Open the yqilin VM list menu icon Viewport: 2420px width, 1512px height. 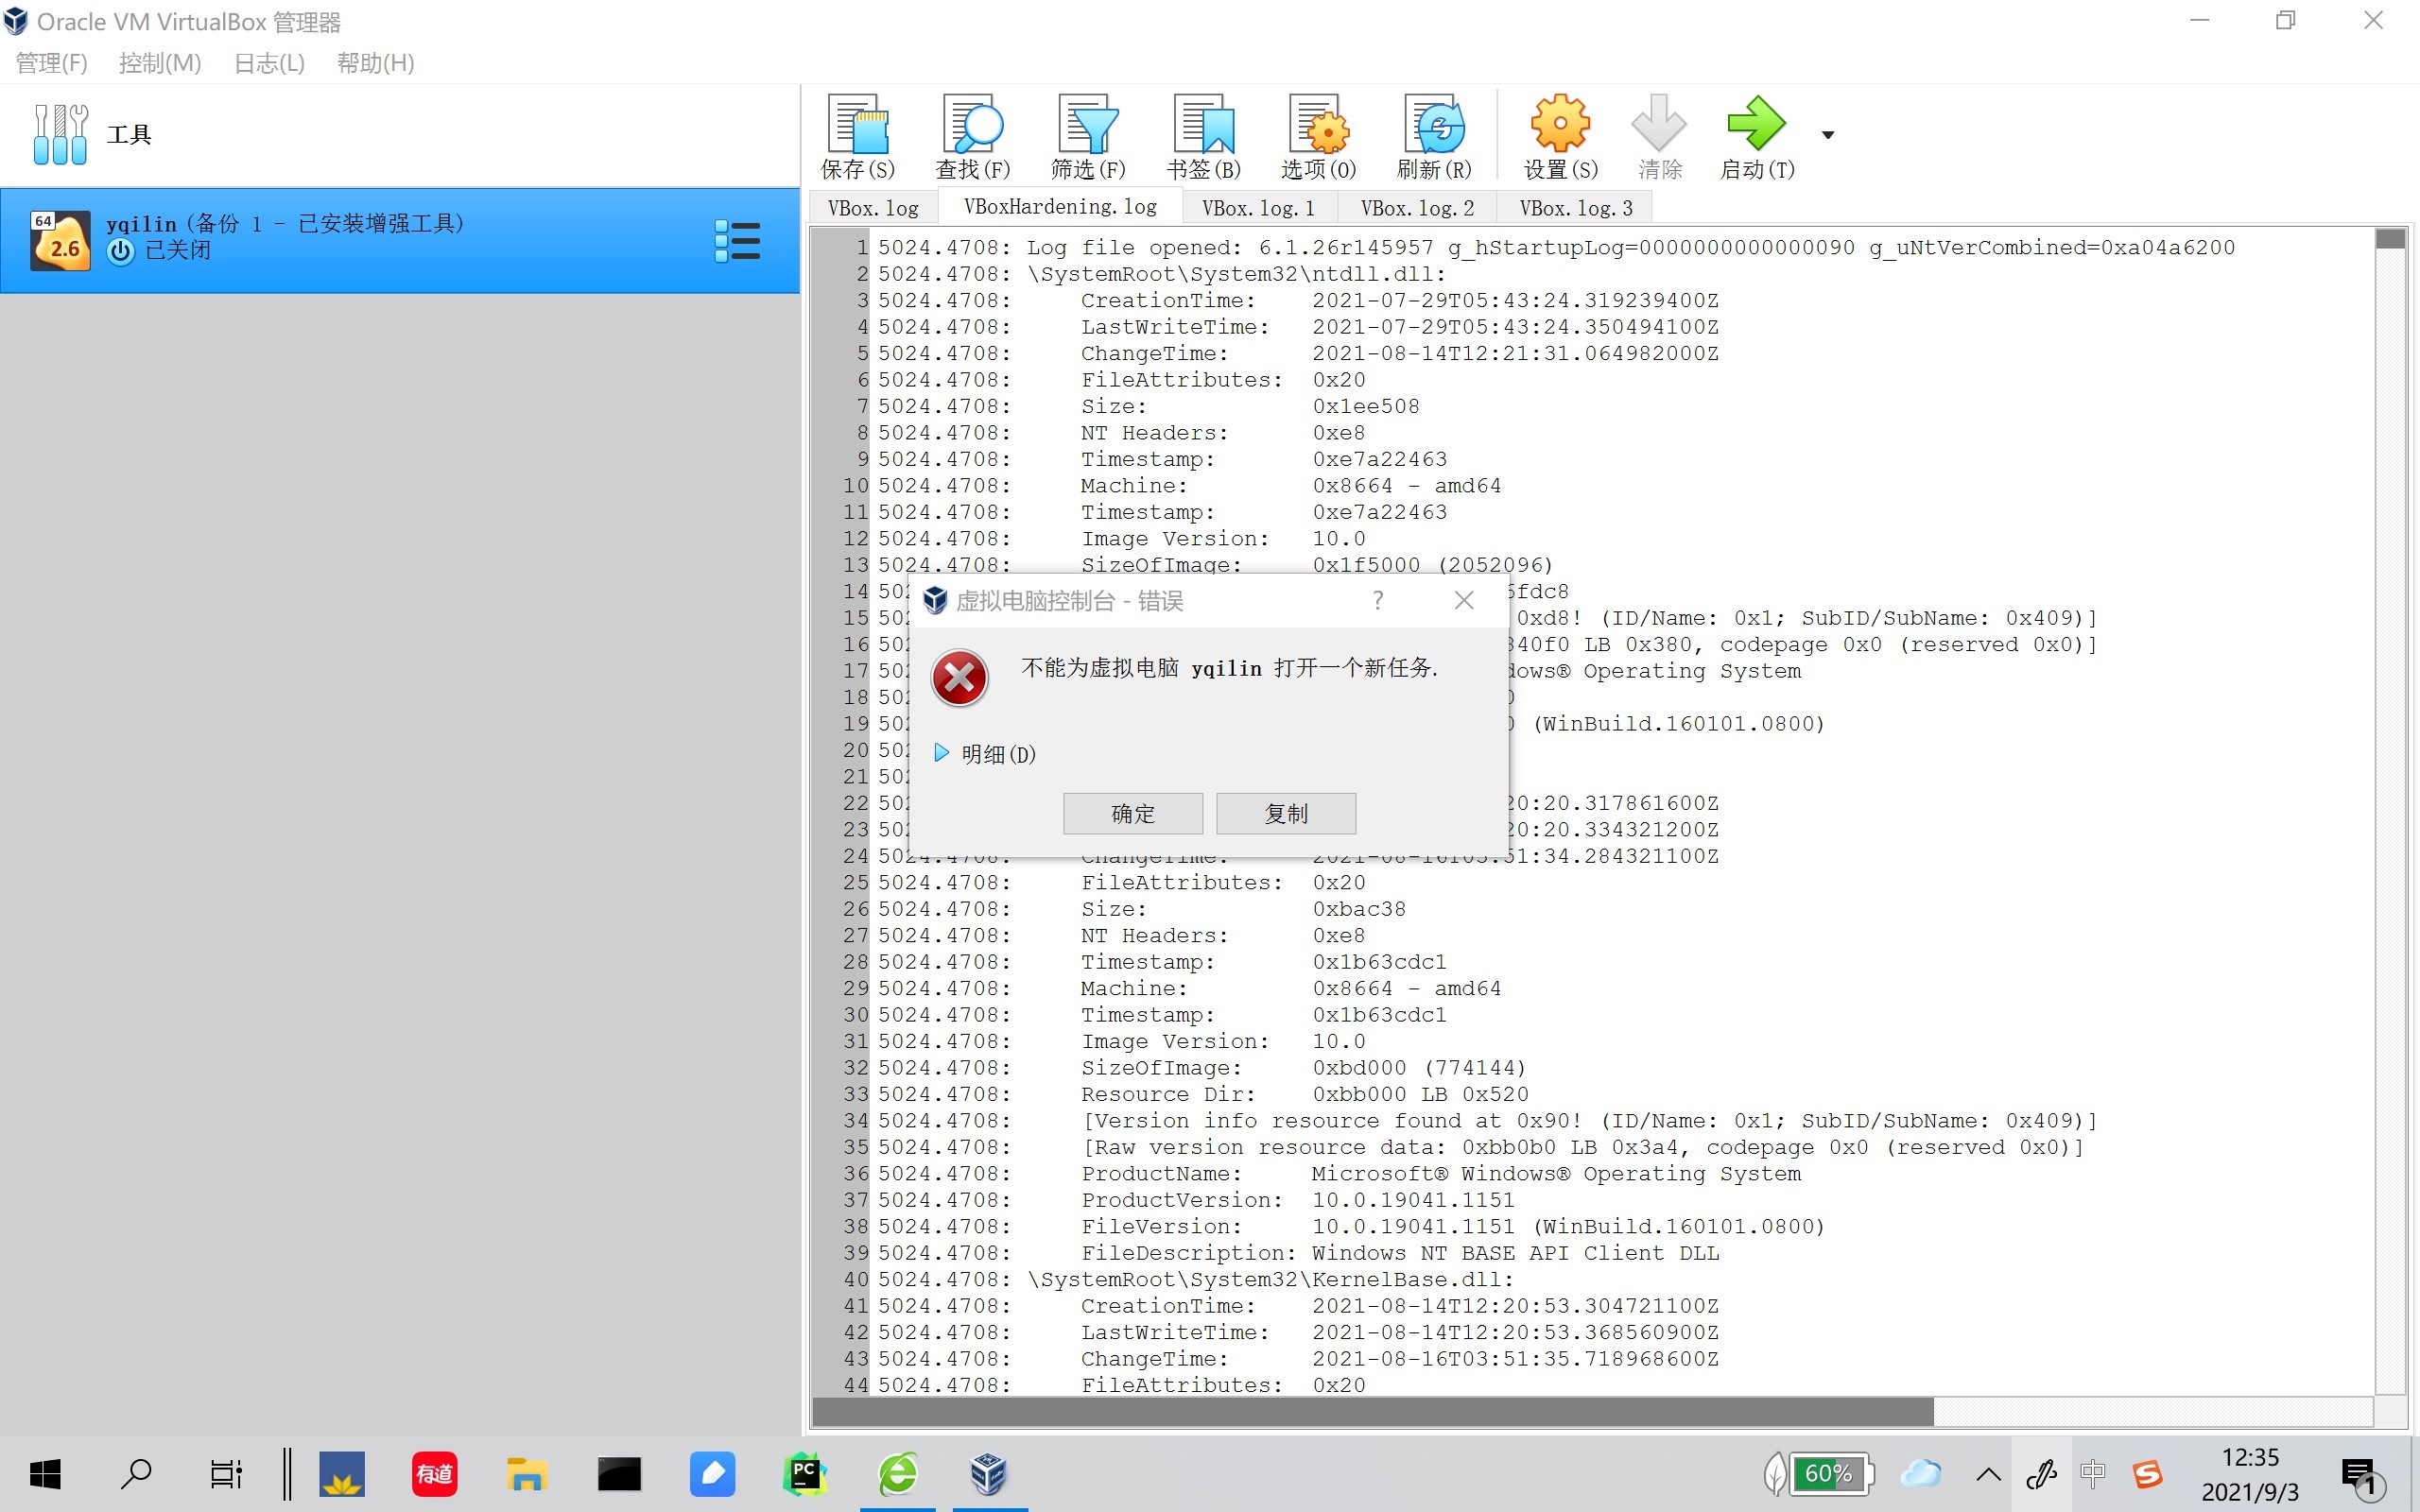click(x=737, y=241)
